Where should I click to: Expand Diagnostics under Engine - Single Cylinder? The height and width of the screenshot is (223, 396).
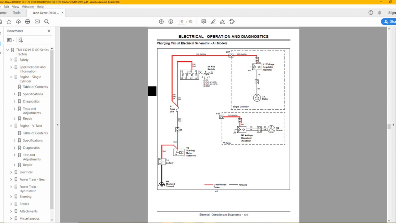(15, 101)
